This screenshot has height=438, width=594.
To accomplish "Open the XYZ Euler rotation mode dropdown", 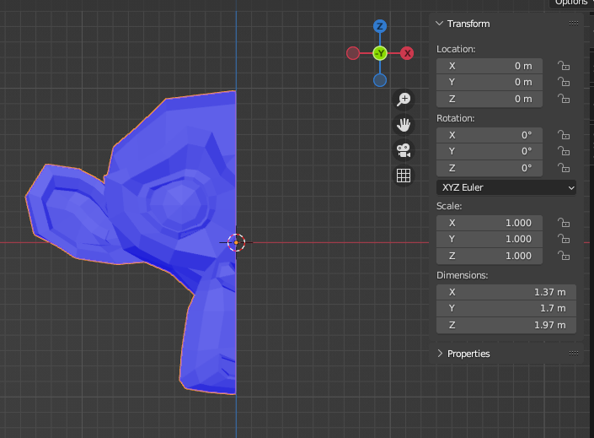I will [506, 187].
